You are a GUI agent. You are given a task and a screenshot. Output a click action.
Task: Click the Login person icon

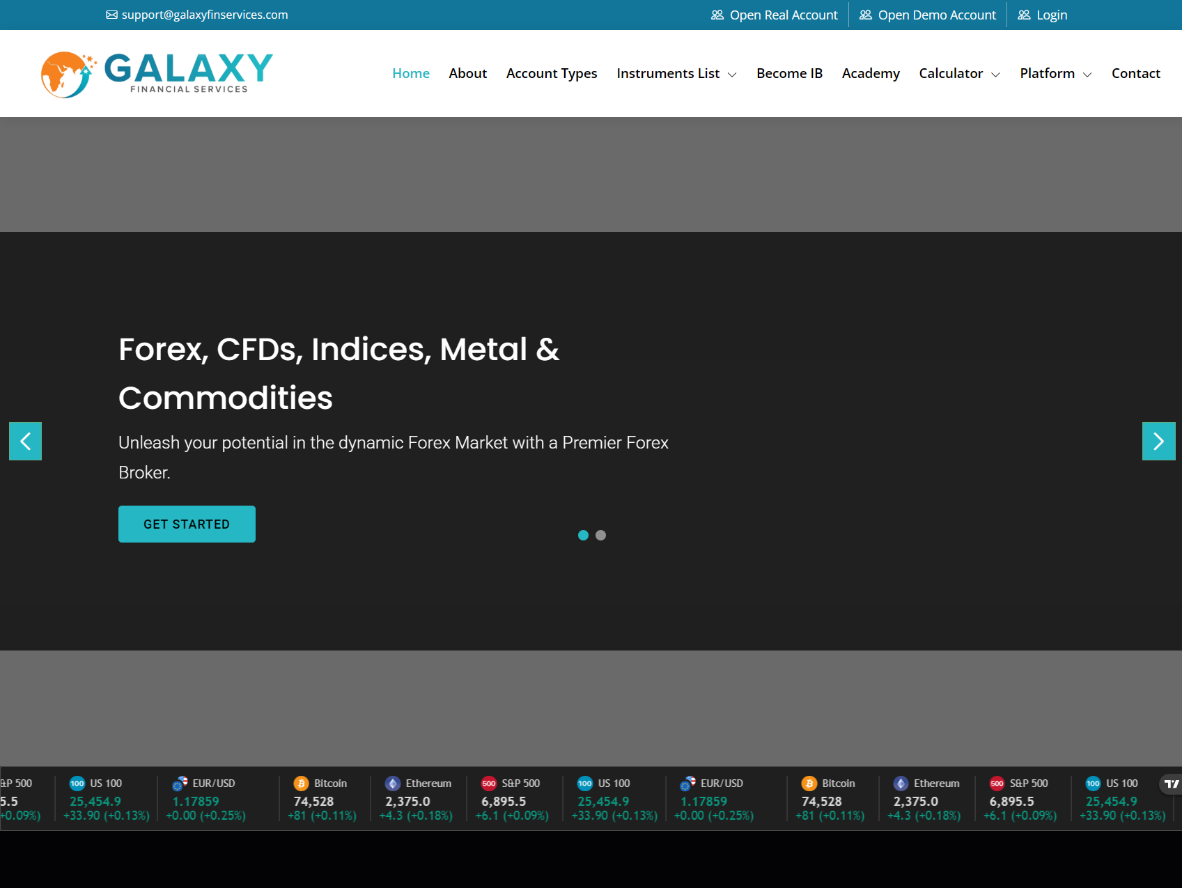click(1024, 15)
